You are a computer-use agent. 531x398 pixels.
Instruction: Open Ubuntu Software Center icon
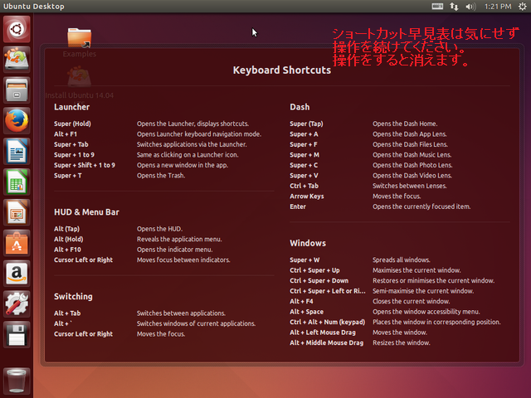pos(17,243)
